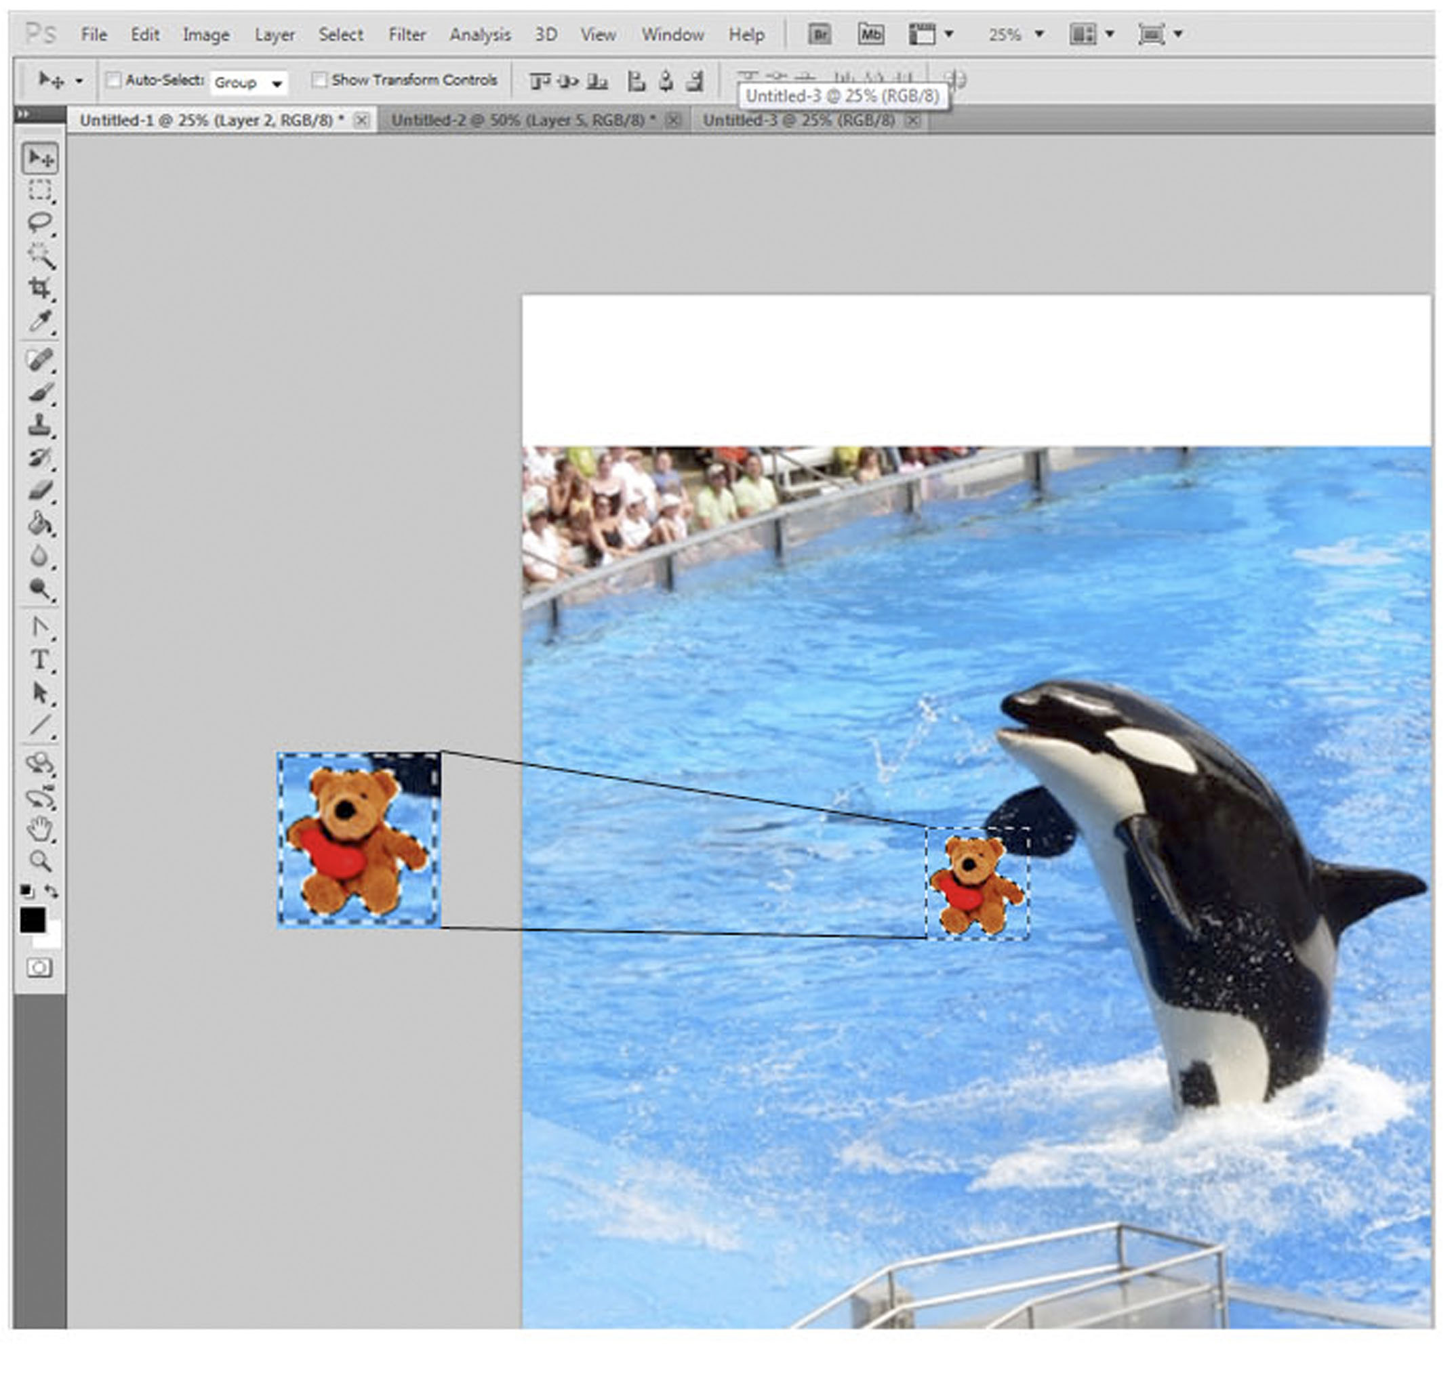
Task: Align top edges of layers
Action: 540,81
